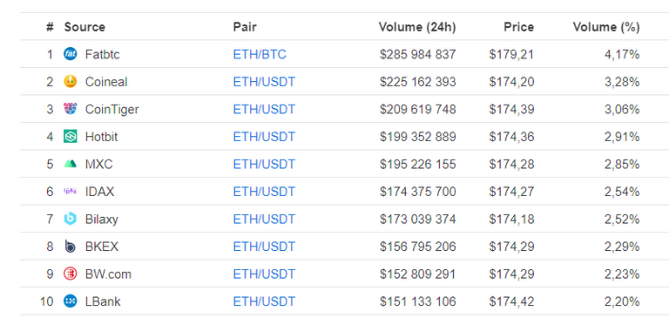Click the BKEX exchange logo icon

71,247
